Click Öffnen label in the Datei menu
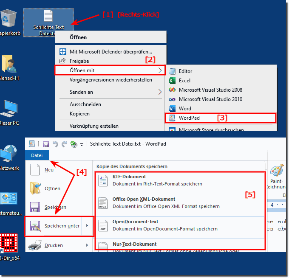The width and height of the screenshot is (289, 278). coord(53,188)
